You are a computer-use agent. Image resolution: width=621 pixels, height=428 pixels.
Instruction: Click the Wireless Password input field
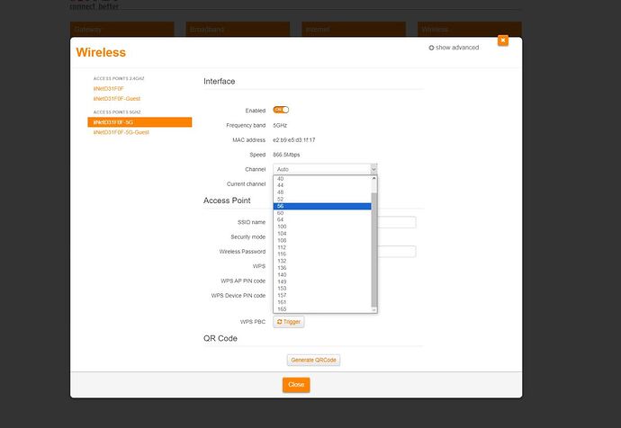pos(396,252)
